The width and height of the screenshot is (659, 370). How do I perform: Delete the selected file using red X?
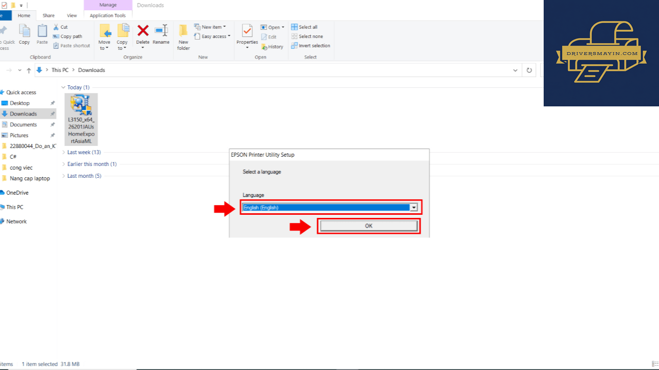(143, 31)
